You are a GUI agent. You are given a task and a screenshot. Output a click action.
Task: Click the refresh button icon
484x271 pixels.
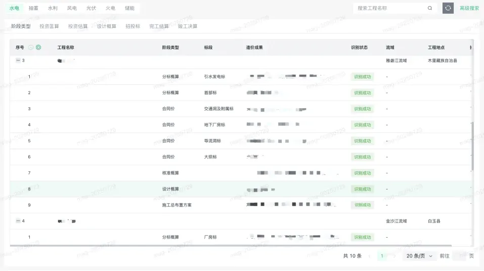click(x=448, y=8)
